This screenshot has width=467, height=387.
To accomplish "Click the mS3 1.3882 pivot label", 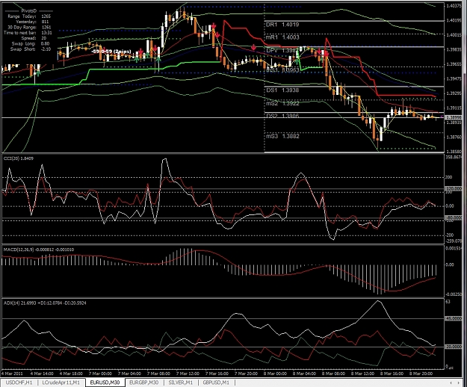I will pyautogui.click(x=282, y=136).
